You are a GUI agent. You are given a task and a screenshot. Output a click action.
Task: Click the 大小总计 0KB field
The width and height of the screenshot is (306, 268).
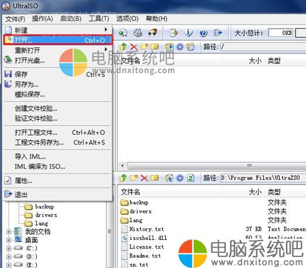point(281,33)
